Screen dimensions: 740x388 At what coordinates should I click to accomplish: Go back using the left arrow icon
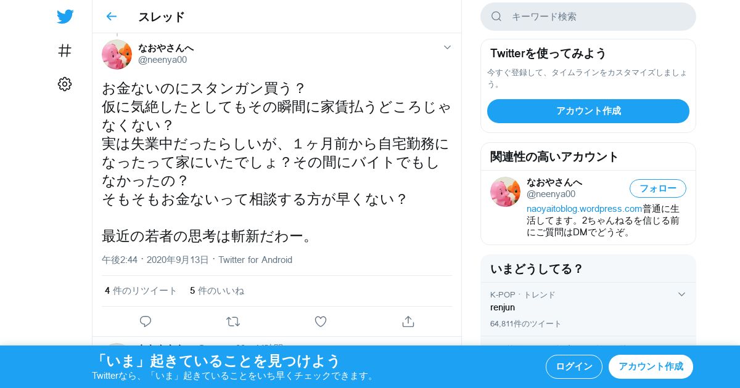click(111, 17)
